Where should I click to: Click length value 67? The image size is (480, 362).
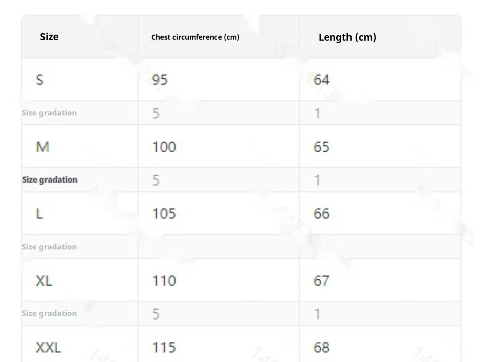point(322,281)
